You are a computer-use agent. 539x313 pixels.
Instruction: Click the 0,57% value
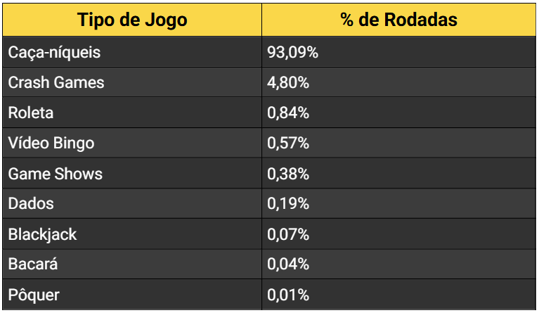(x=288, y=143)
